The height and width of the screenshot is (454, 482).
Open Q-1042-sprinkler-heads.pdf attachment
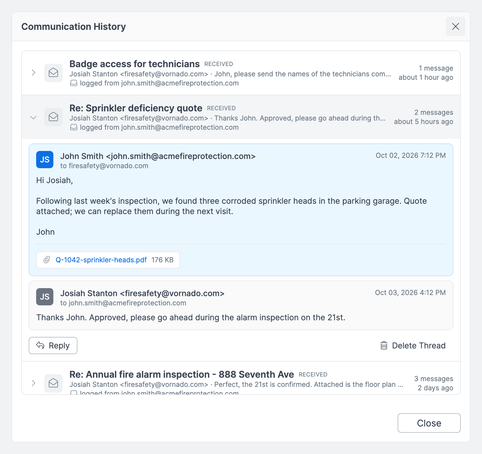click(x=101, y=260)
